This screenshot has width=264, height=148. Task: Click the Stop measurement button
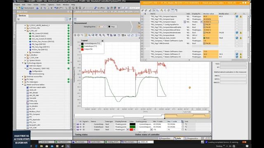tap(113, 27)
